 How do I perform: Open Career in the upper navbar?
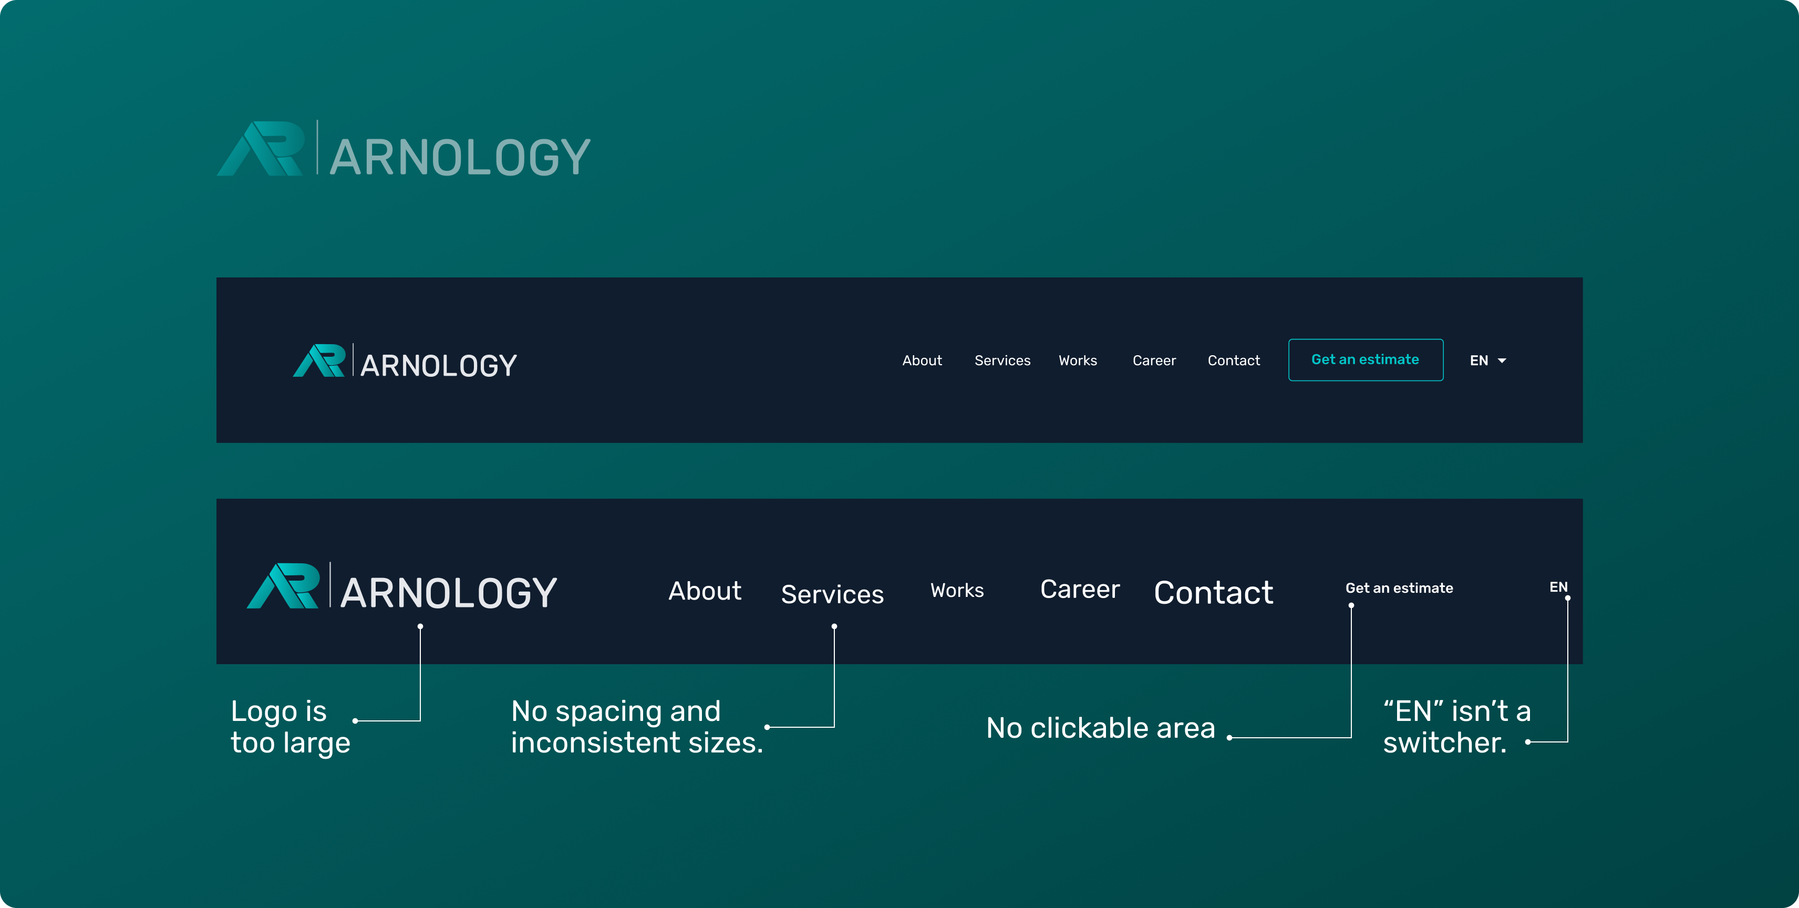point(1154,360)
